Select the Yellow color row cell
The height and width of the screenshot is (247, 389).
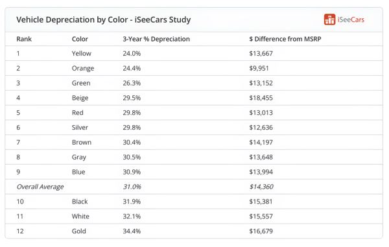82,53
